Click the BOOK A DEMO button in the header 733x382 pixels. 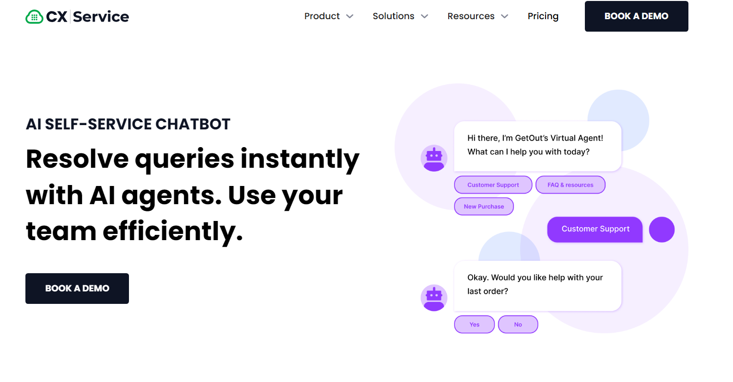click(x=636, y=16)
